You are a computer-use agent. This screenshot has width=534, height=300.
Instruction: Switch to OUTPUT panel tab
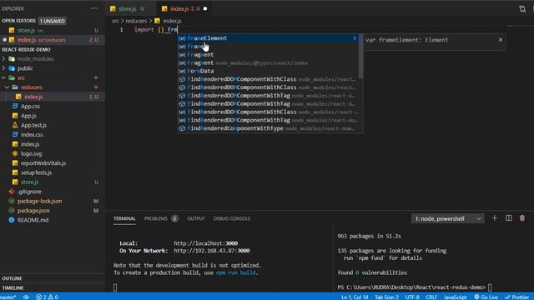pyautogui.click(x=196, y=218)
